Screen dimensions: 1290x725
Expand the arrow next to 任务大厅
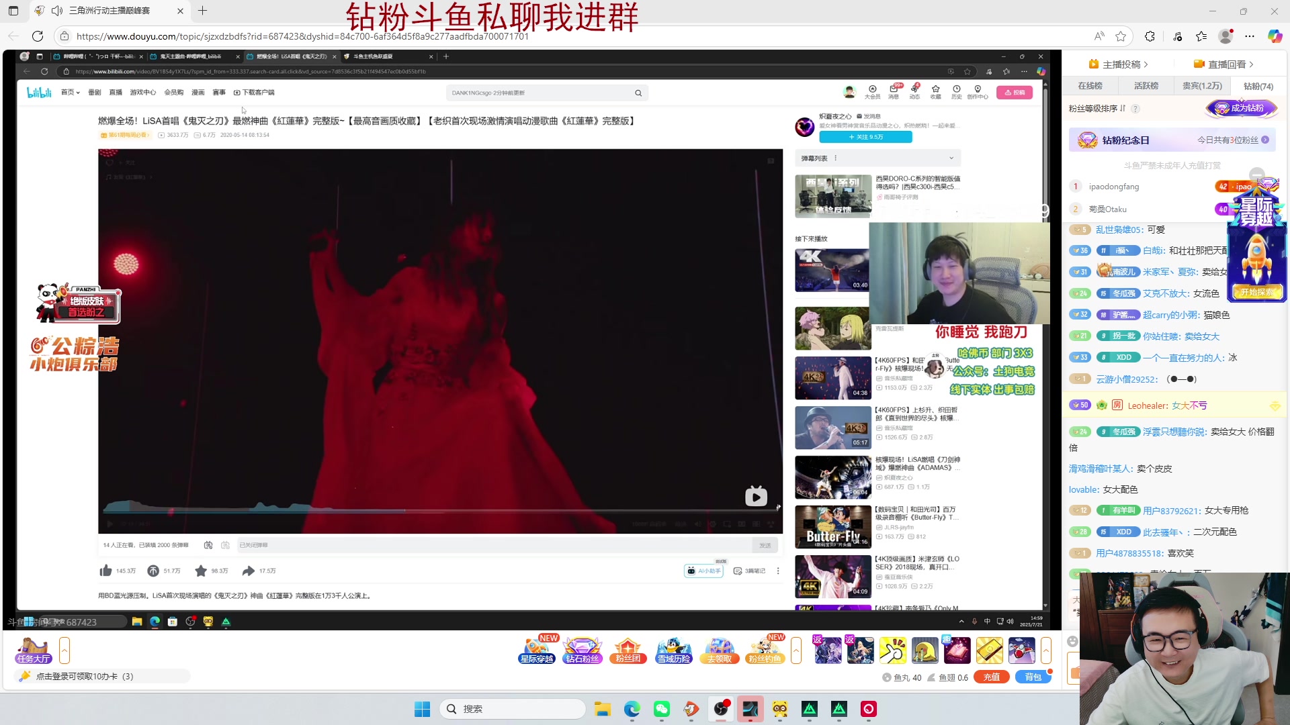click(x=64, y=650)
